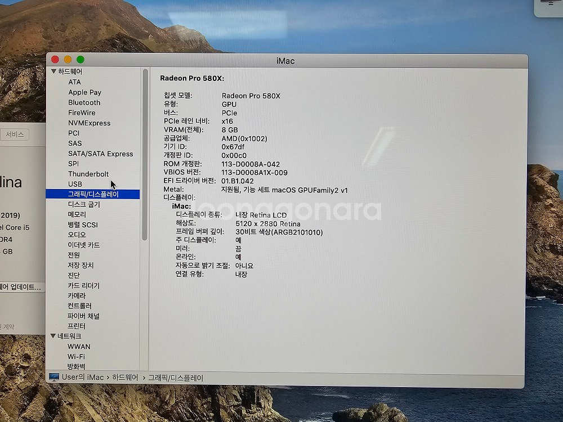Show Thunderbolt information
This screenshot has width=563, height=422.
coord(88,174)
